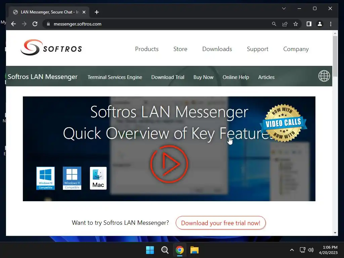Click Buy Now link
The height and width of the screenshot is (258, 344).
tap(203, 77)
